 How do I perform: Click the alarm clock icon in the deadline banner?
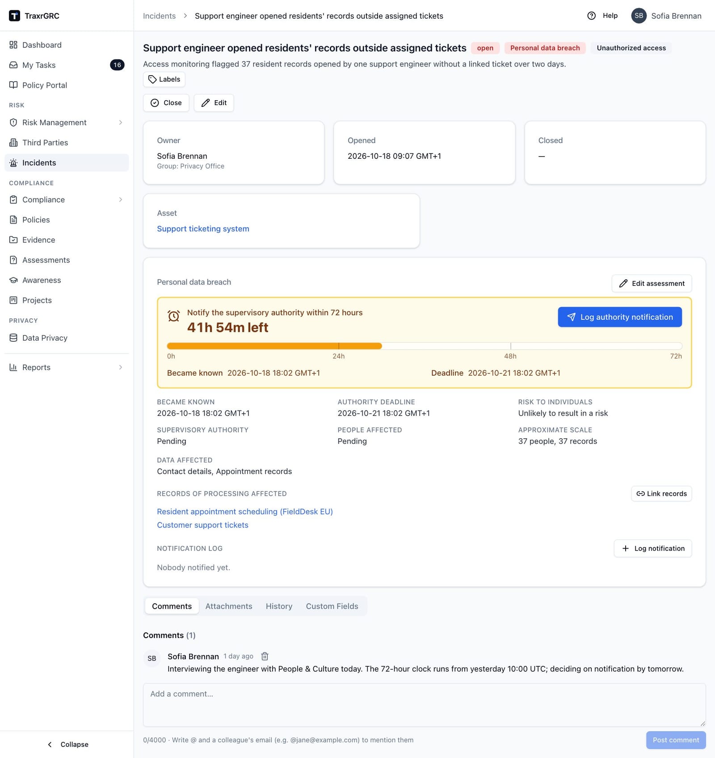click(174, 316)
